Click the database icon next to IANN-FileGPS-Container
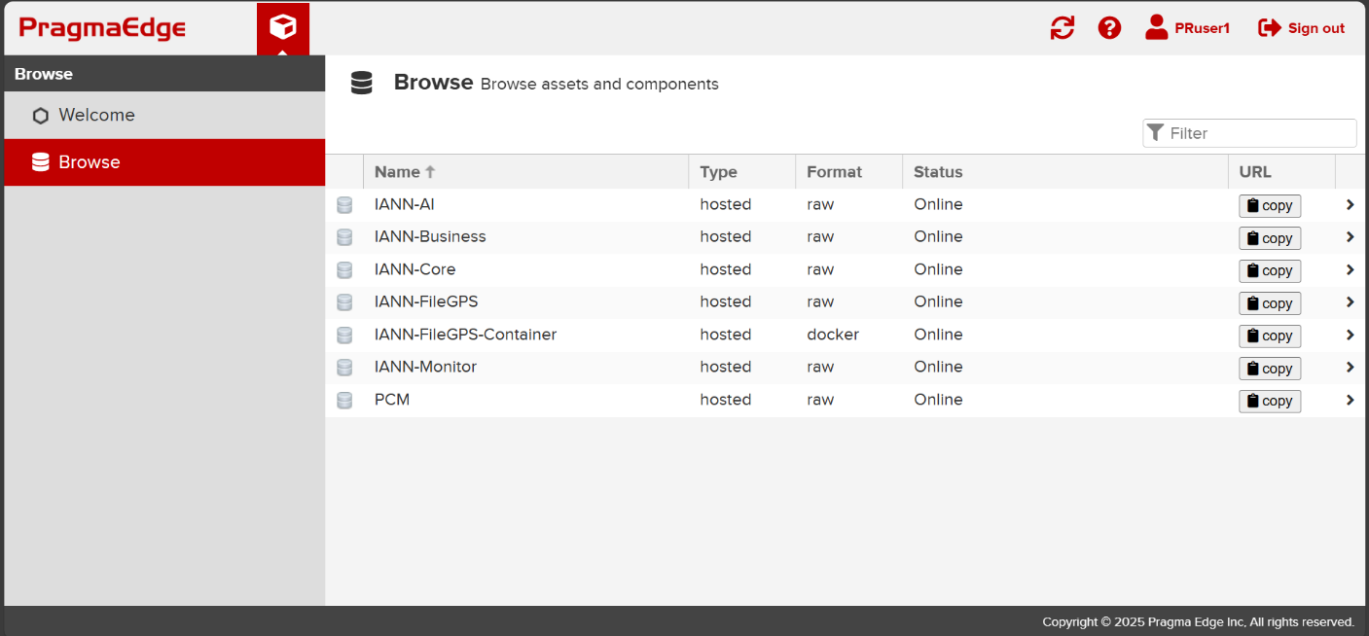This screenshot has height=636, width=1369. coord(344,335)
